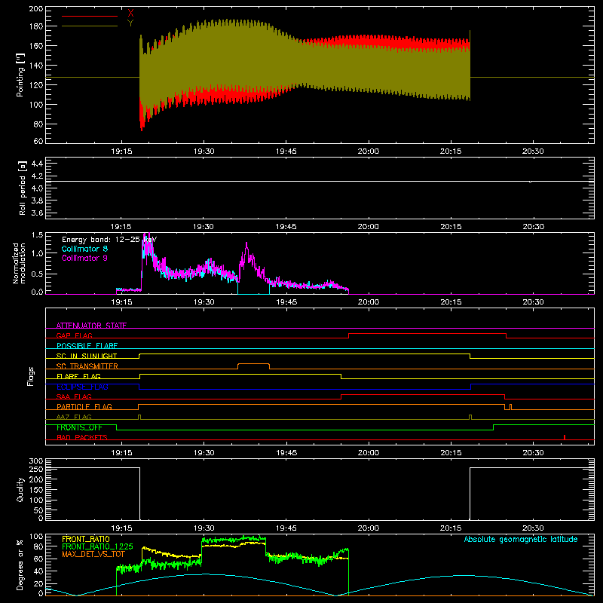Click the olive Y legend line sample
Viewport: 603px width, 603px height.
[x=90, y=26]
